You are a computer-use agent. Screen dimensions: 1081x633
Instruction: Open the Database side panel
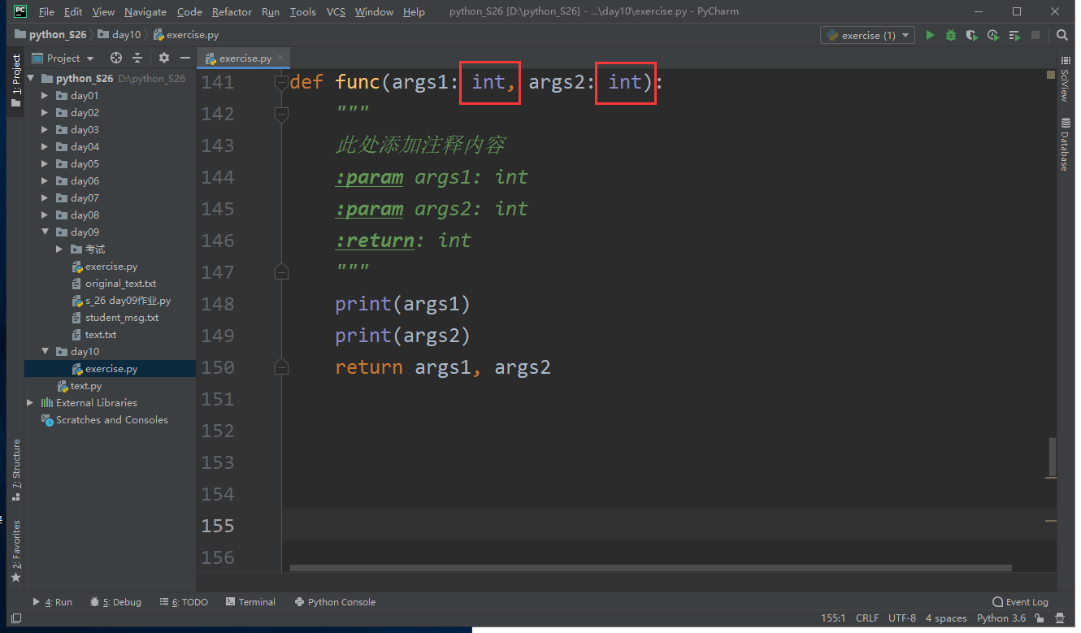1065,145
